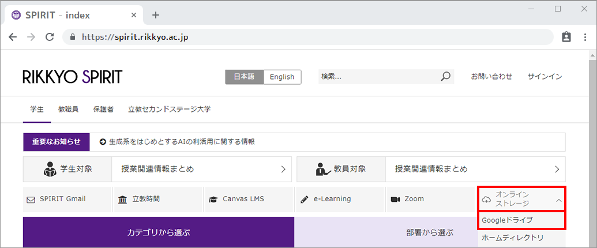Click the browser forward arrow
Image resolution: width=597 pixels, height=248 pixels.
pyautogui.click(x=31, y=37)
